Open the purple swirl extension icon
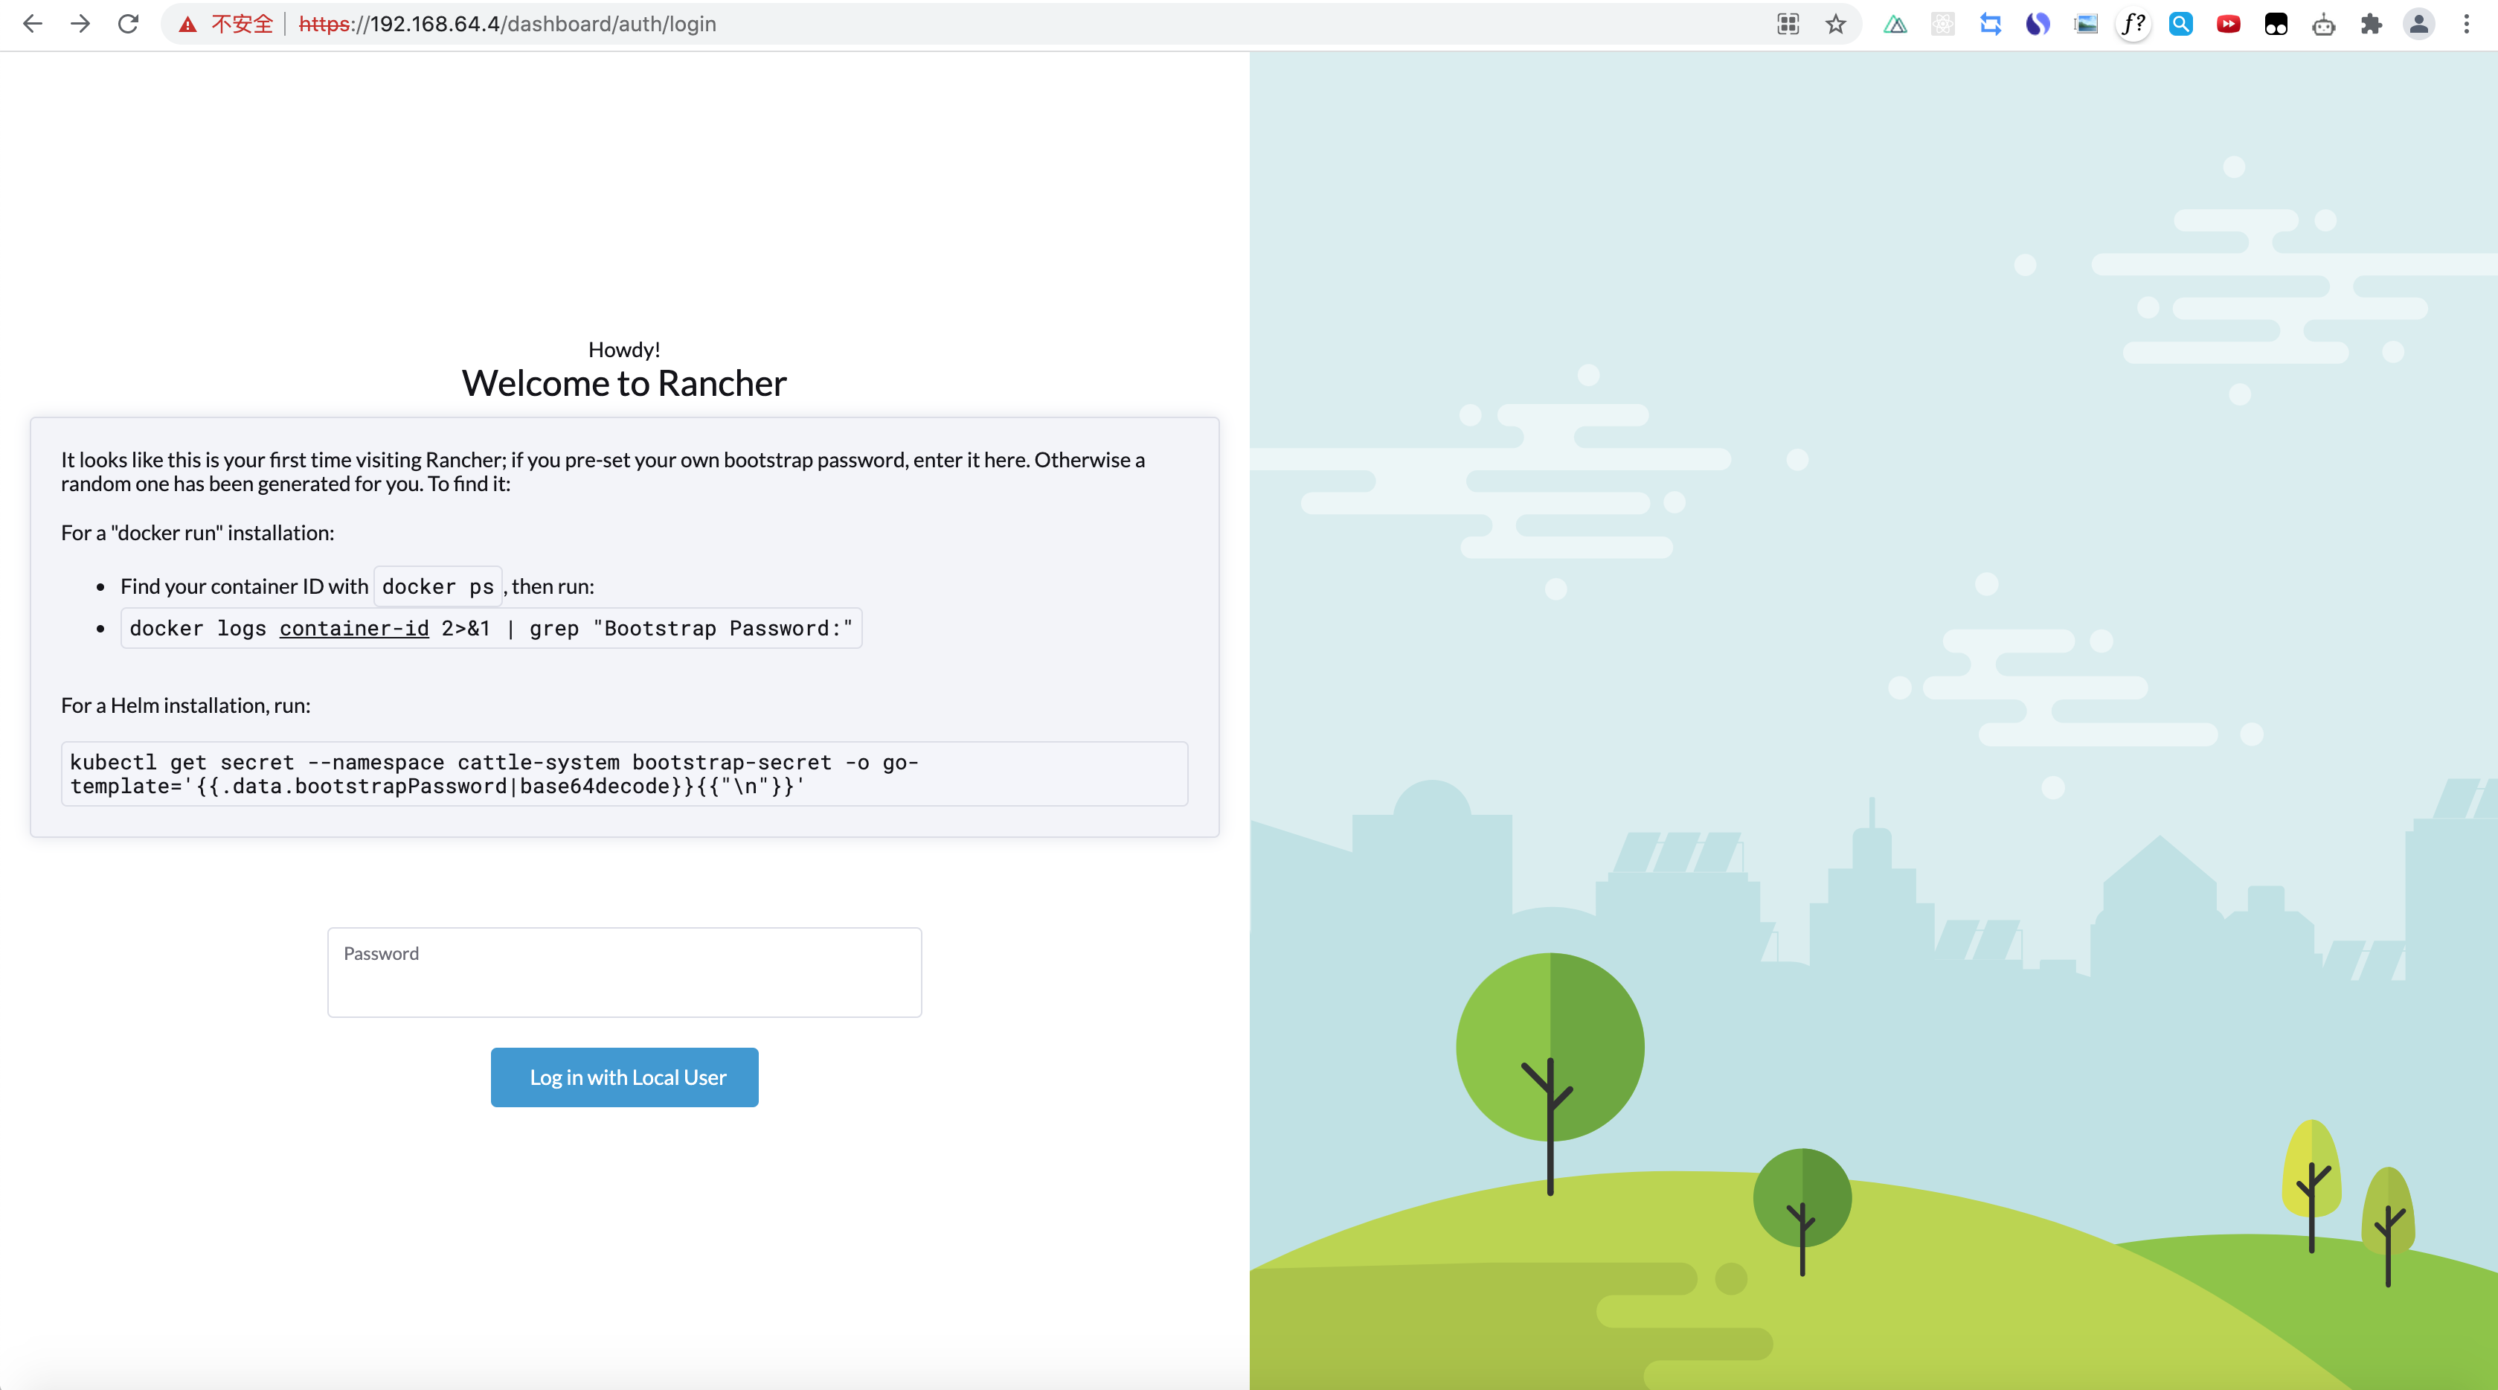2498x1390 pixels. 2038,25
